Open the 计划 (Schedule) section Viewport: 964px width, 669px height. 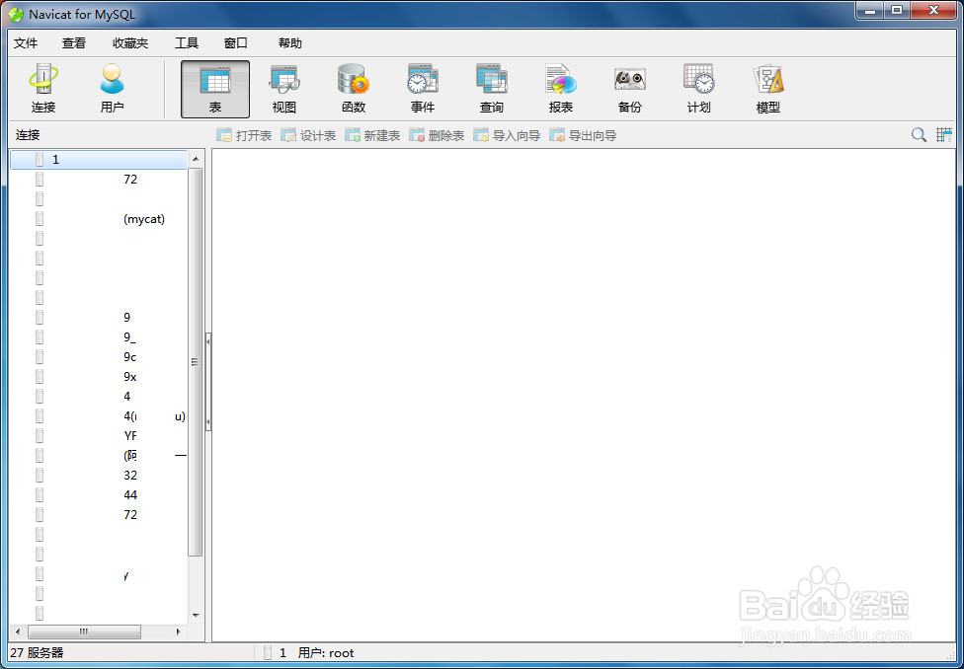[698, 89]
